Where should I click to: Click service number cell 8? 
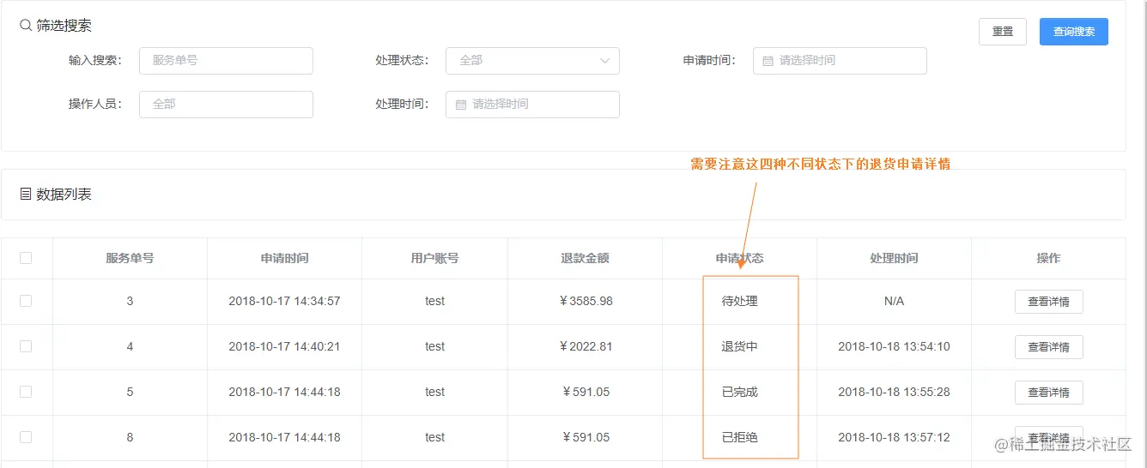pyautogui.click(x=130, y=438)
